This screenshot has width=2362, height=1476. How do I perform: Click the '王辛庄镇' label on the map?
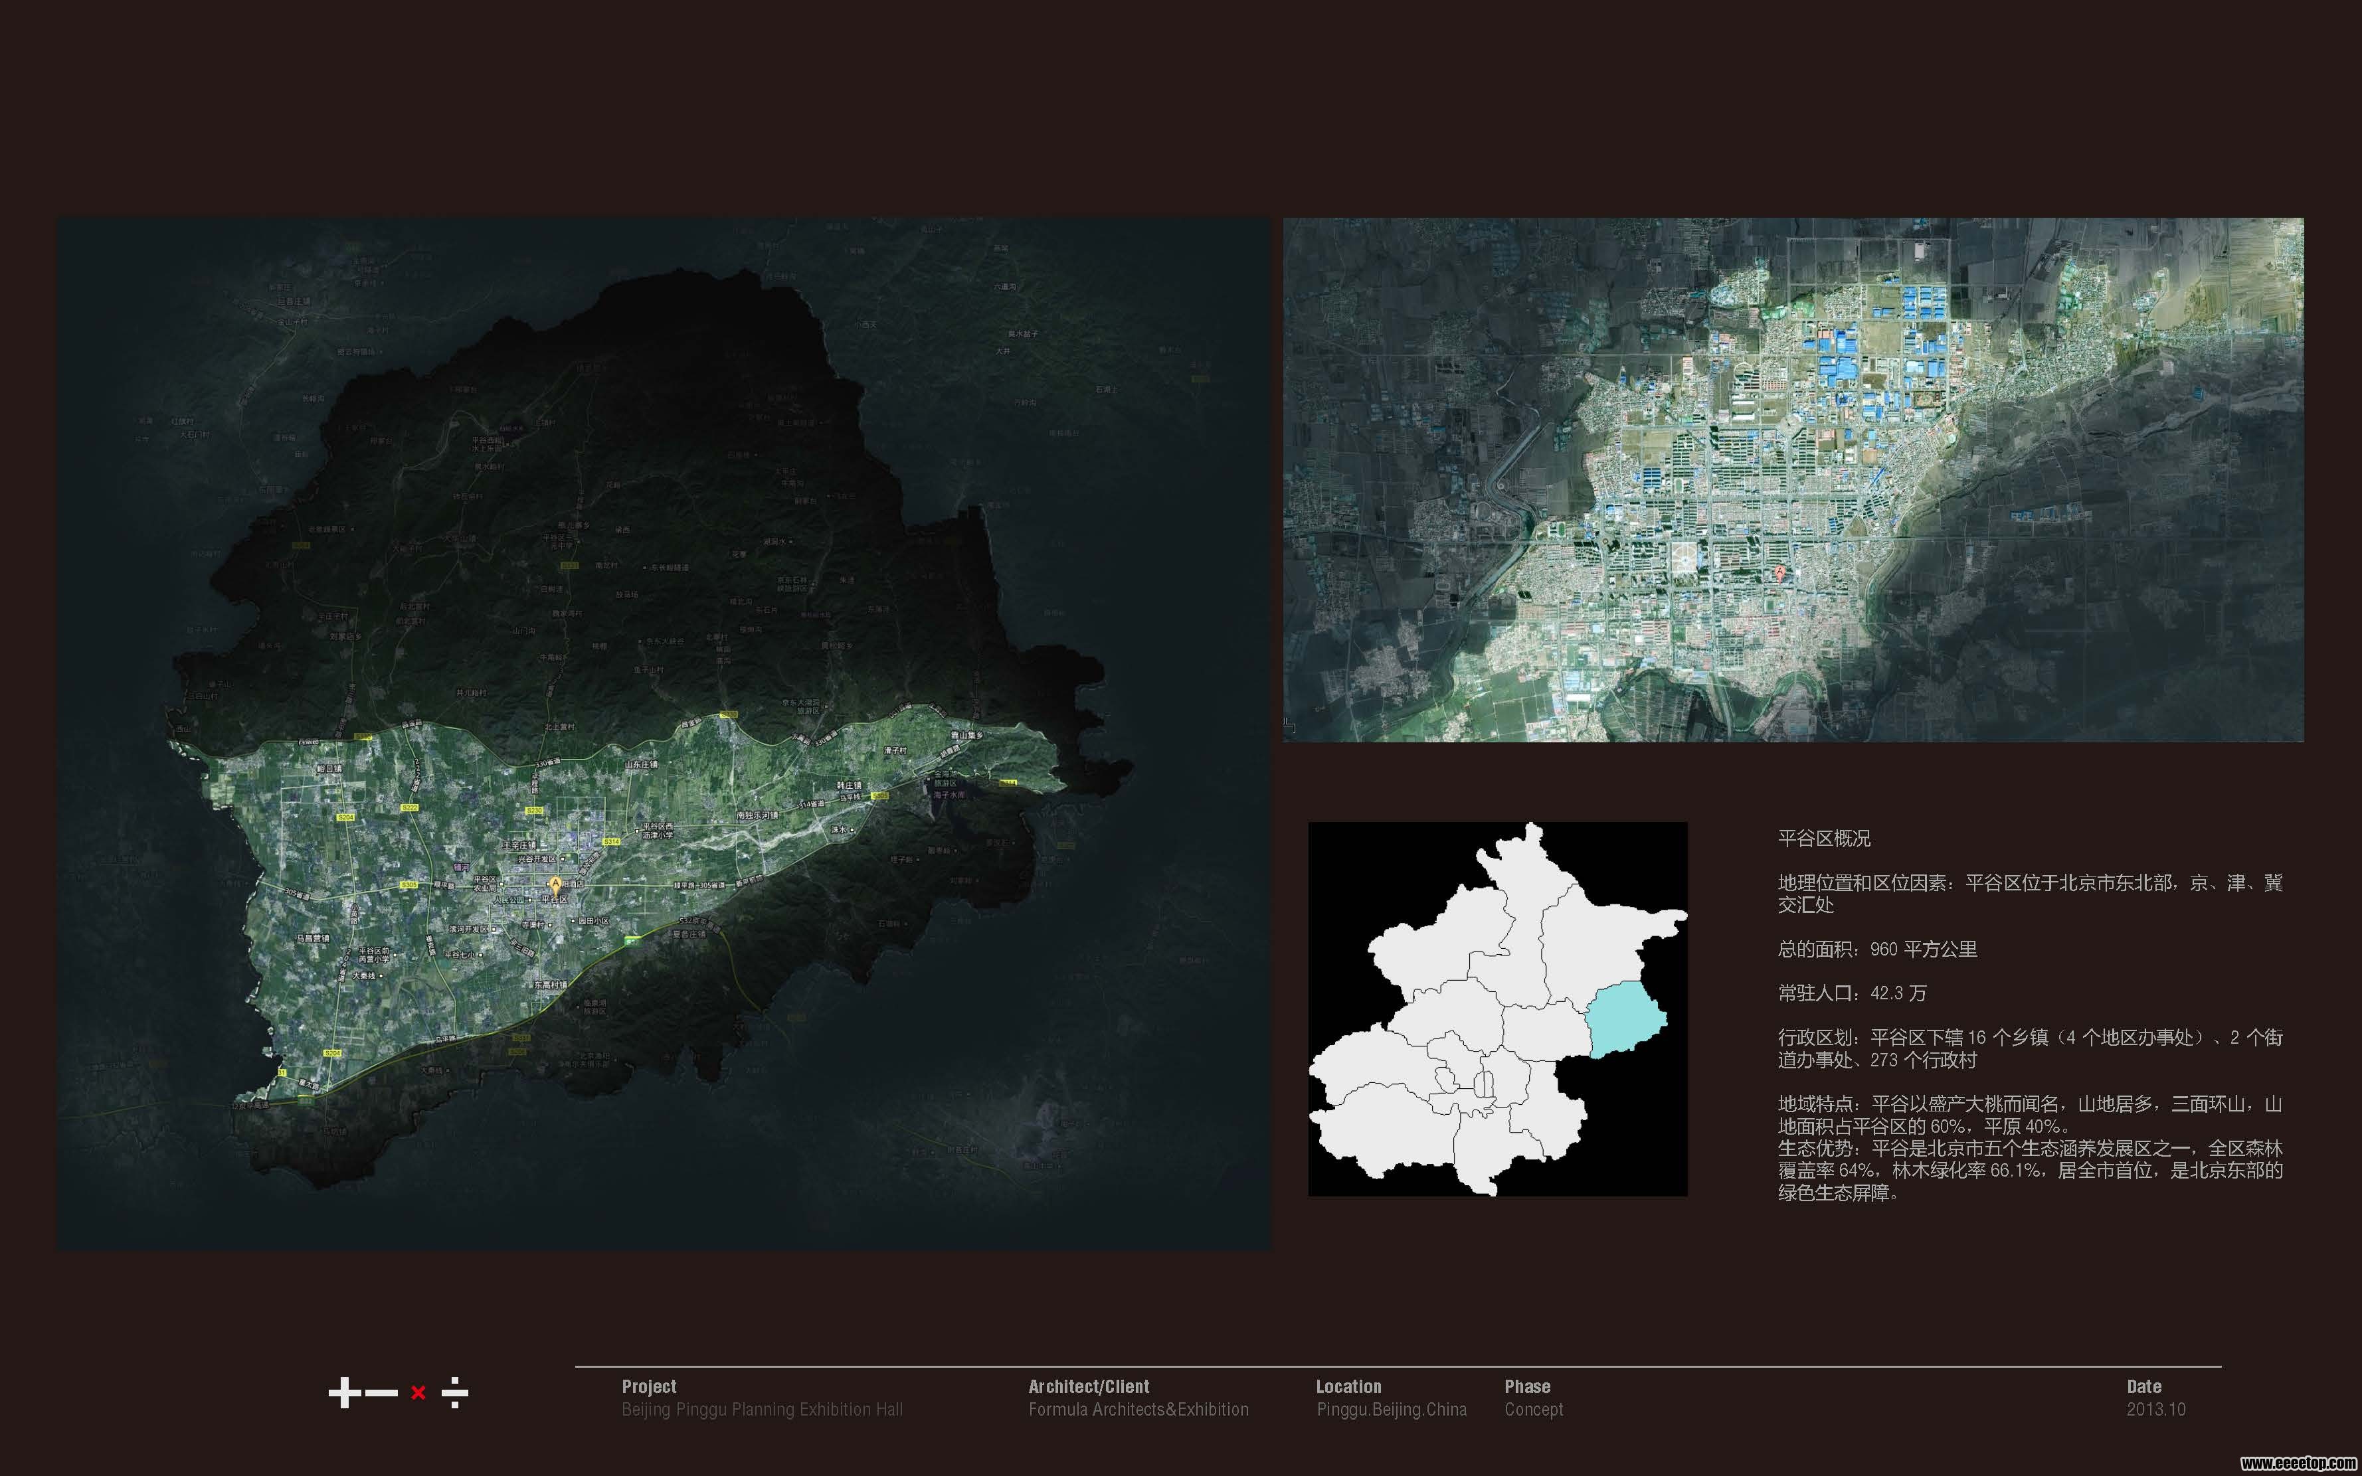[x=519, y=845]
